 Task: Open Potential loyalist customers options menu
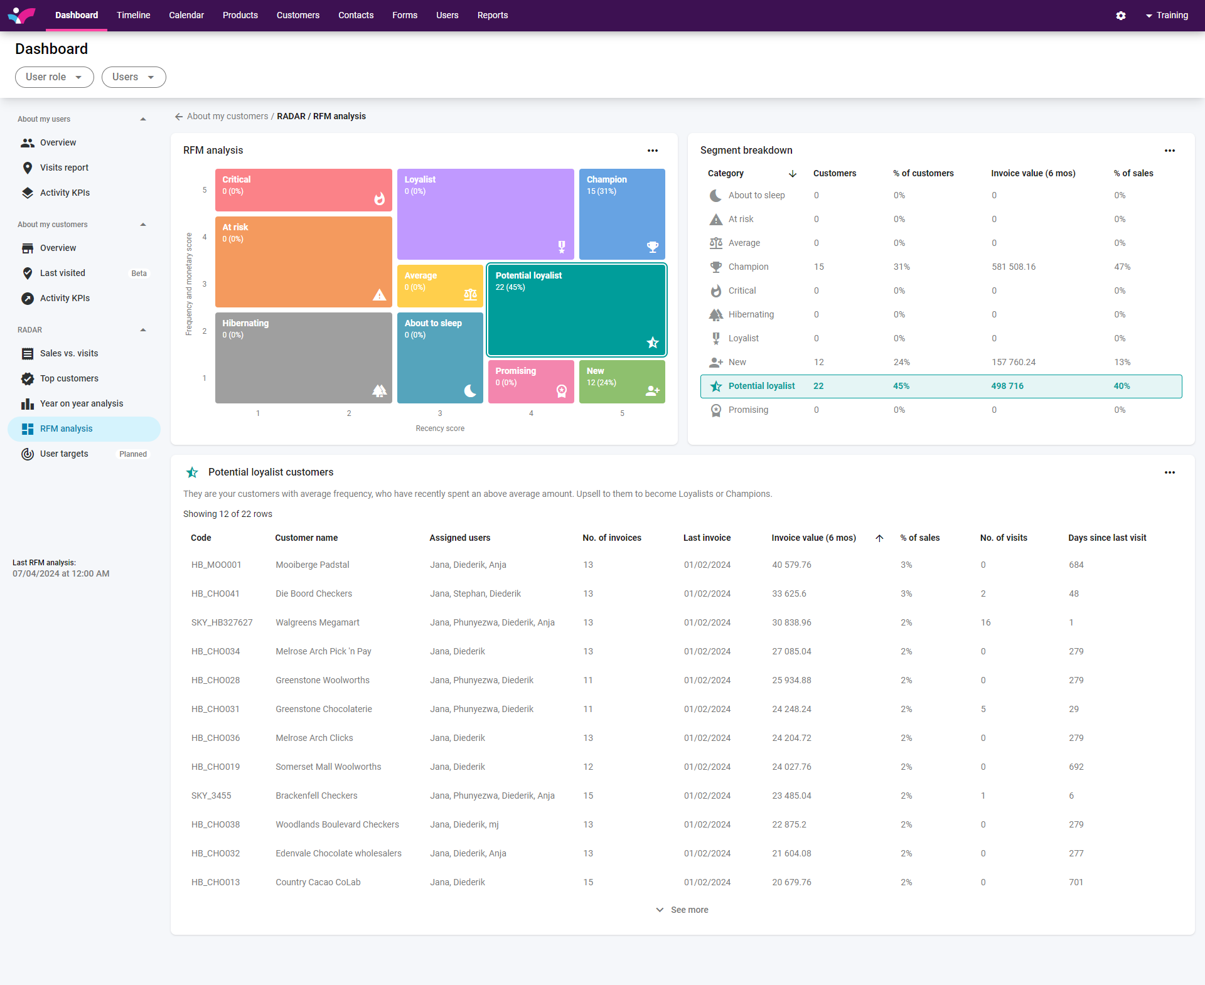1170,472
